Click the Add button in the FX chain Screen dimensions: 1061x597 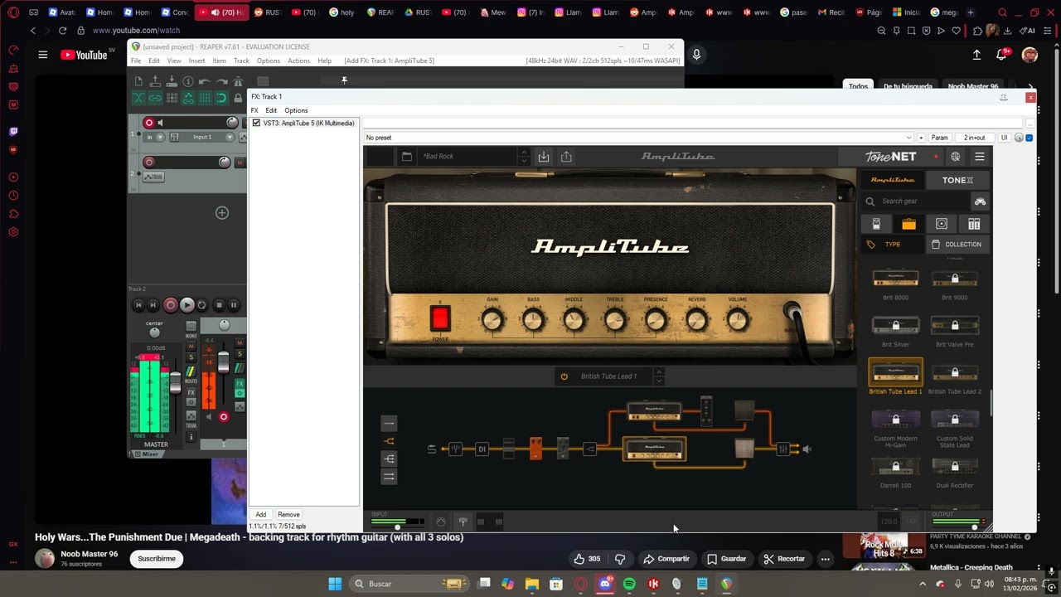point(261,515)
